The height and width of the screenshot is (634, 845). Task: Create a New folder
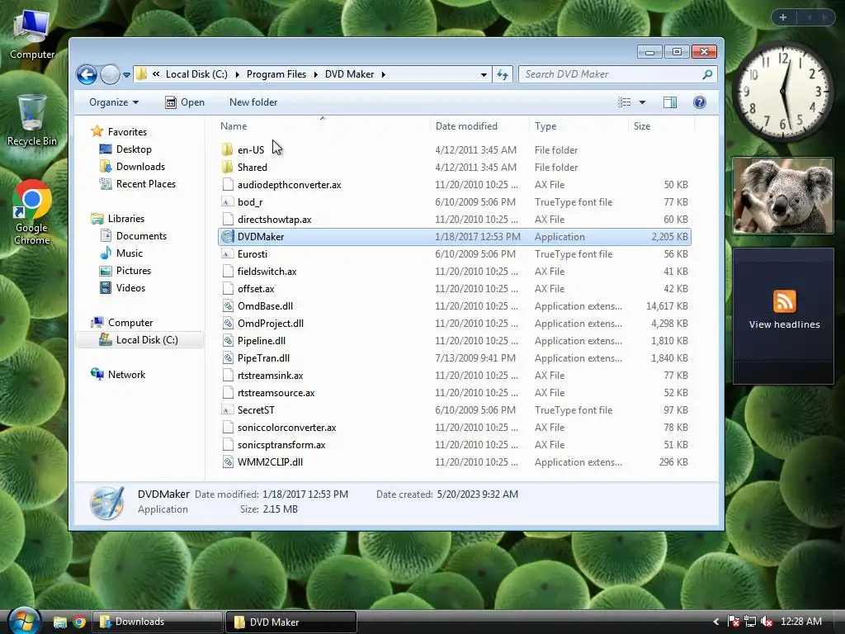point(253,102)
